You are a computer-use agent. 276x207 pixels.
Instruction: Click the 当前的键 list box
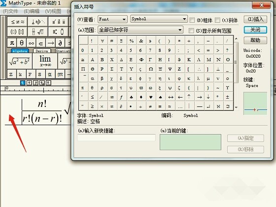coord(190,142)
